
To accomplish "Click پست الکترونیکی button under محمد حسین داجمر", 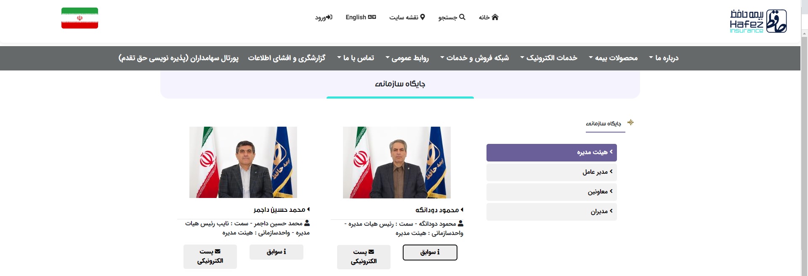I will 210,256.
